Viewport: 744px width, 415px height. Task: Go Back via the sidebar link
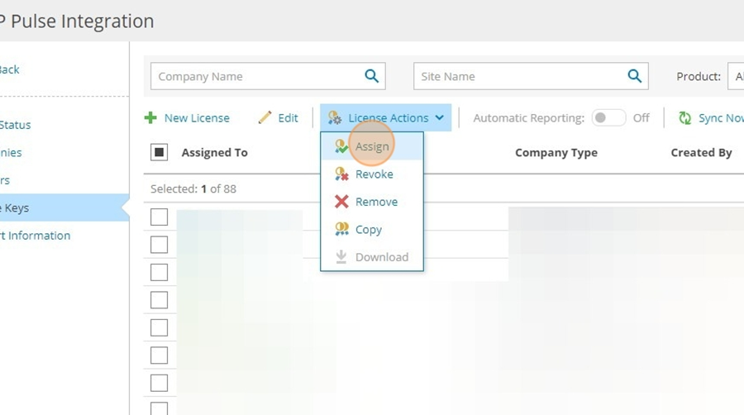9,69
